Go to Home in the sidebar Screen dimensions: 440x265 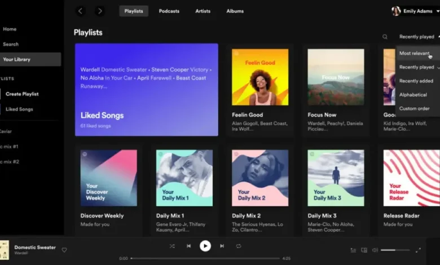[10, 29]
